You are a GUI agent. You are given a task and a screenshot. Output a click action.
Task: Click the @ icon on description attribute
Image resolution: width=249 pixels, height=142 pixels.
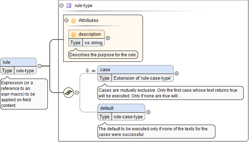tap(74, 34)
